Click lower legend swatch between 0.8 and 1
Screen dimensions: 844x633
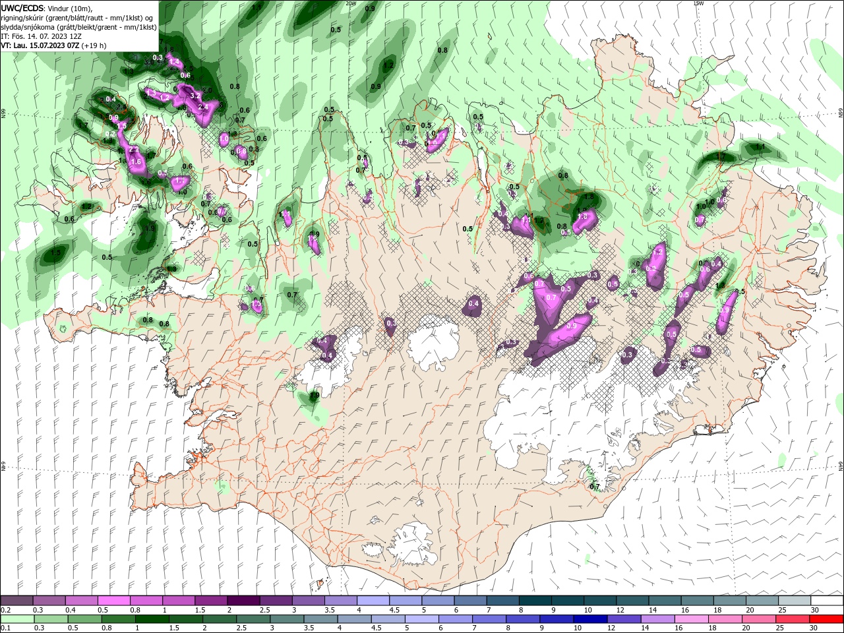pyautogui.click(x=118, y=619)
